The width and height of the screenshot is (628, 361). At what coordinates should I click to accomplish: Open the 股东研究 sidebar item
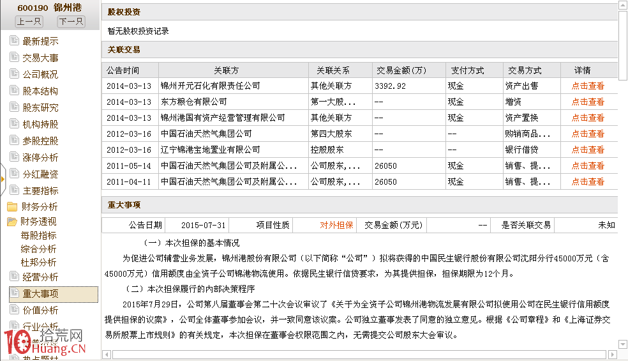pyautogui.click(x=40, y=107)
